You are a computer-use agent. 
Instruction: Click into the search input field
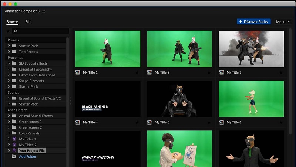41,31
